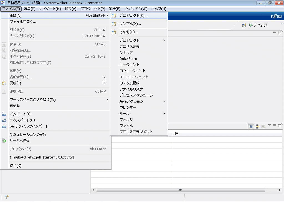Click the horizontal scrollbar thumb in the lower panel
This screenshot has width=284, height=202.
(x=180, y=190)
